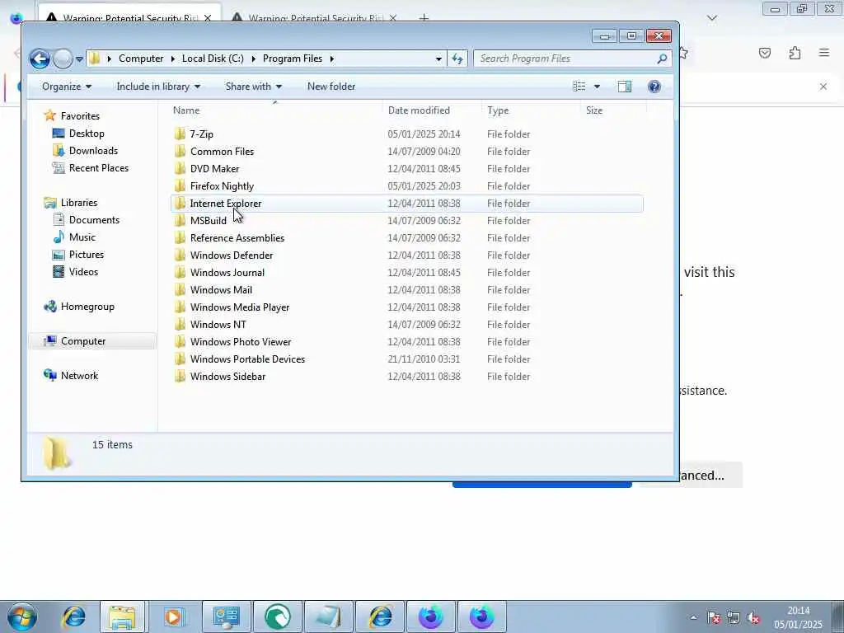Open Pictures library

pyautogui.click(x=86, y=255)
